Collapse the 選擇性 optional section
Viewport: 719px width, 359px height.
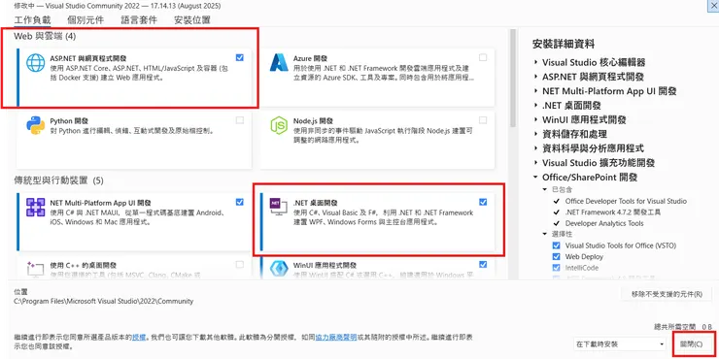pos(545,234)
